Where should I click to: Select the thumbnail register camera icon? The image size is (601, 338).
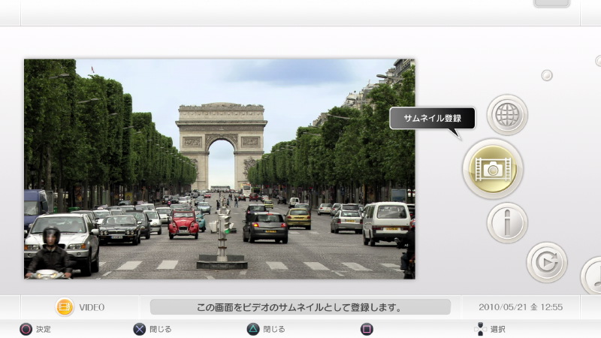493,168
